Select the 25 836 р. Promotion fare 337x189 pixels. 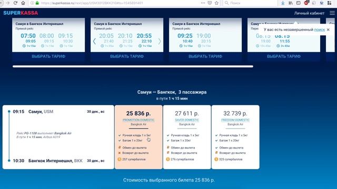[138, 137]
